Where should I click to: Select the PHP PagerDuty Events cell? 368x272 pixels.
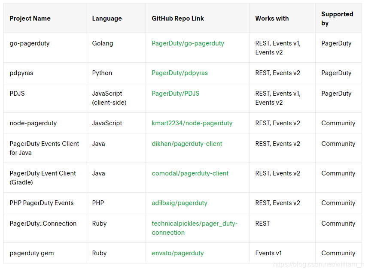point(45,203)
